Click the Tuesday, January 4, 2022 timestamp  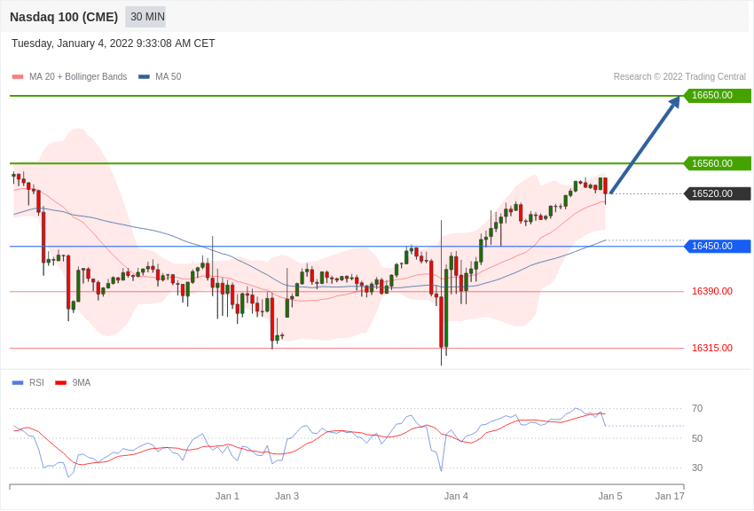pyautogui.click(x=113, y=43)
